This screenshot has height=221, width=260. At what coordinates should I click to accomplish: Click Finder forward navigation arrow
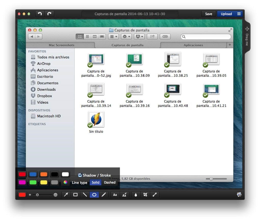tap(39, 37)
